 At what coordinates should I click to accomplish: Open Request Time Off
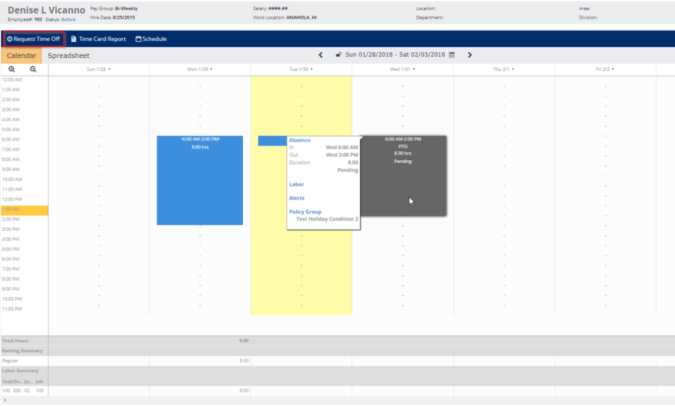coord(34,39)
